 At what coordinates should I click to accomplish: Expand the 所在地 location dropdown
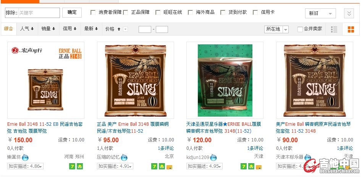pos(276,29)
